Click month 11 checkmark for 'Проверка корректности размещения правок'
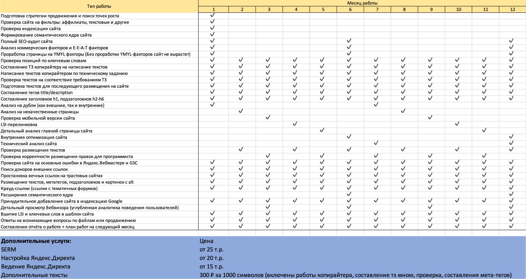The width and height of the screenshot is (526, 279). coord(484,156)
